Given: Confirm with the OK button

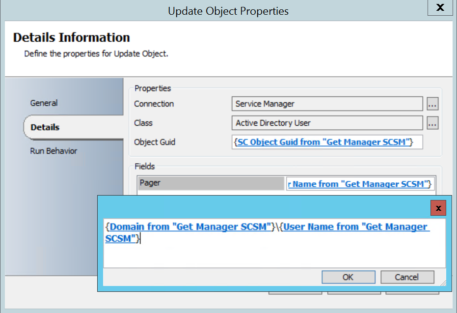Looking at the screenshot, I should click(x=349, y=277).
